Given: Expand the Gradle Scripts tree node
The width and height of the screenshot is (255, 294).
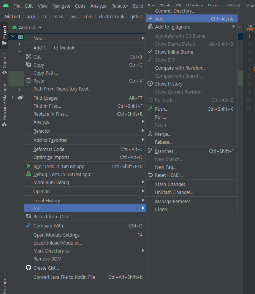Looking at the screenshot, I should click(x=13, y=97).
